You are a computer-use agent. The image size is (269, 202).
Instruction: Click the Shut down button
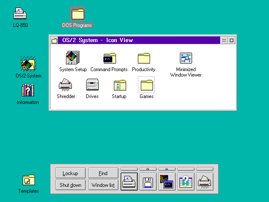coord(70,185)
